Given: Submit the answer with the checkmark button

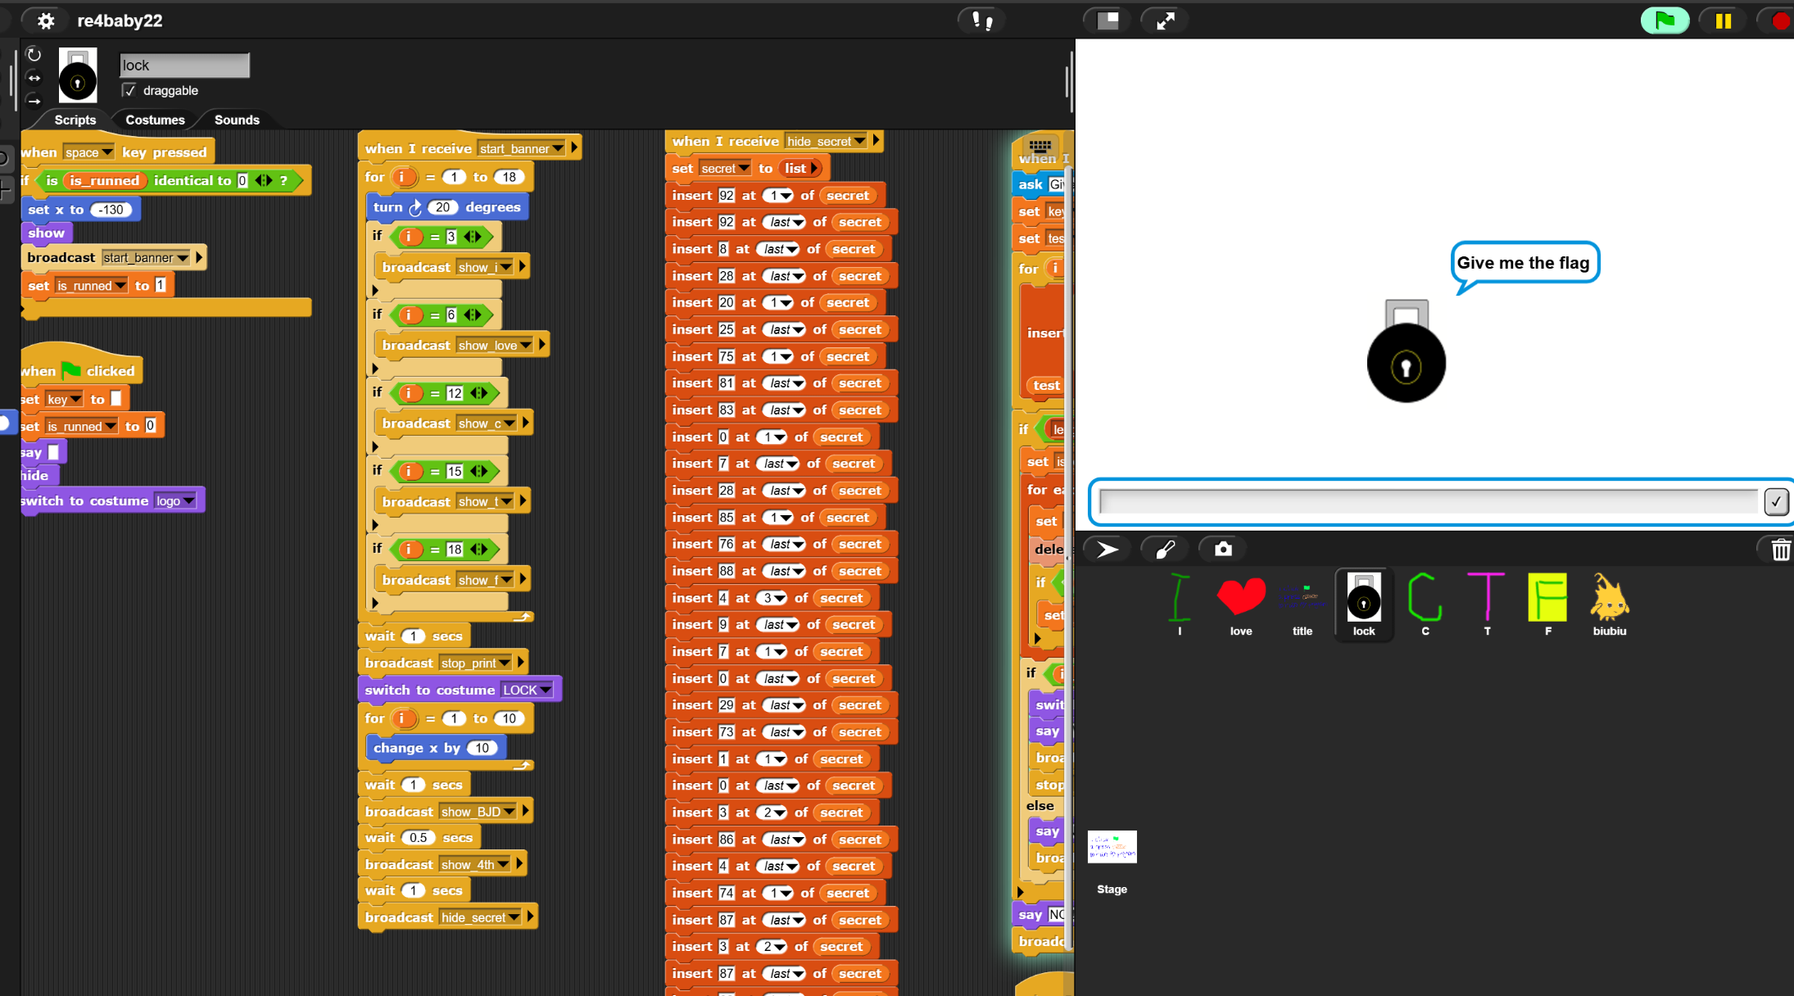Looking at the screenshot, I should (1776, 501).
